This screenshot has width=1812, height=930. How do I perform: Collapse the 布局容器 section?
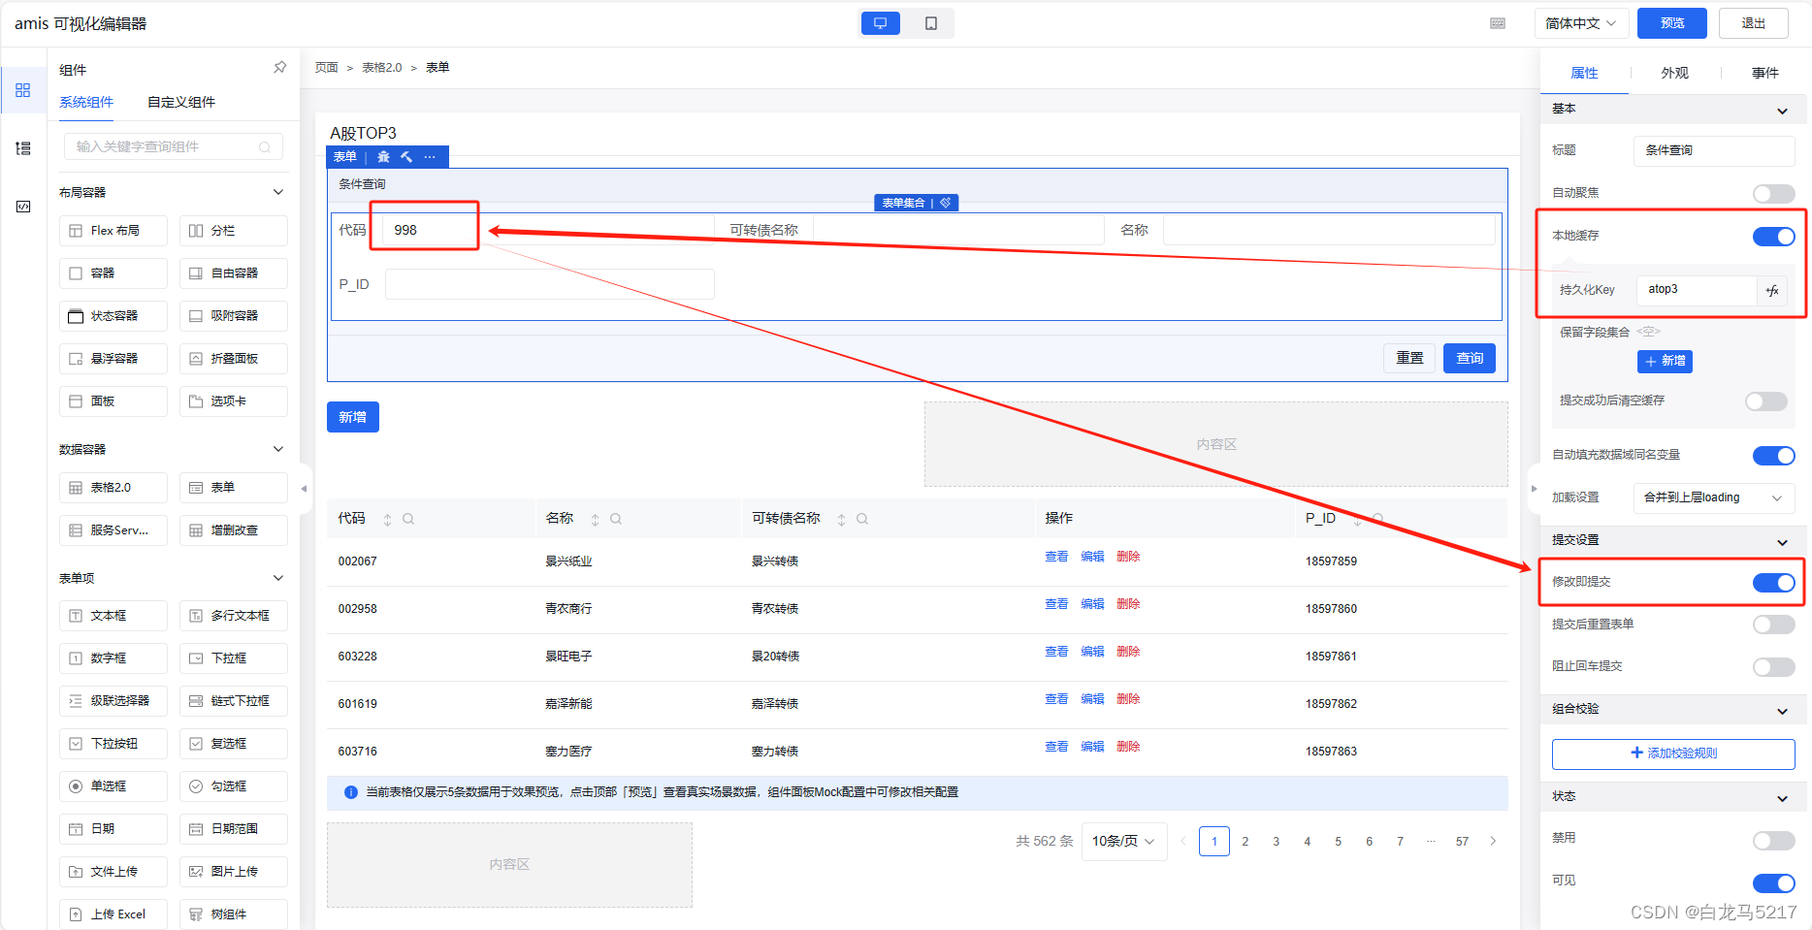click(x=278, y=192)
